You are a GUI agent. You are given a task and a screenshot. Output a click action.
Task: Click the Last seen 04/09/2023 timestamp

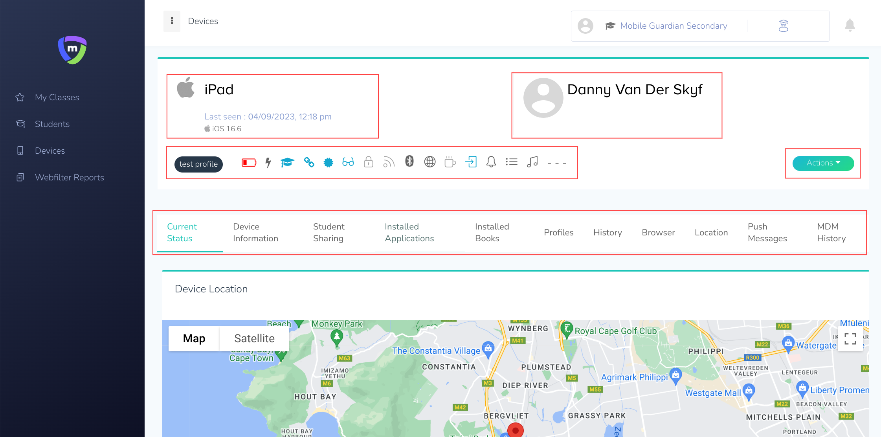click(x=268, y=117)
